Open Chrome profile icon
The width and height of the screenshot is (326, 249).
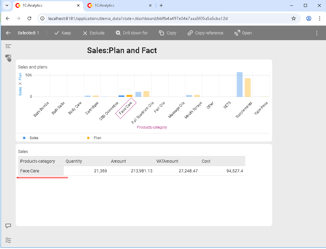pos(308,18)
